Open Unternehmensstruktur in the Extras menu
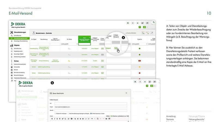 click(20, 64)
